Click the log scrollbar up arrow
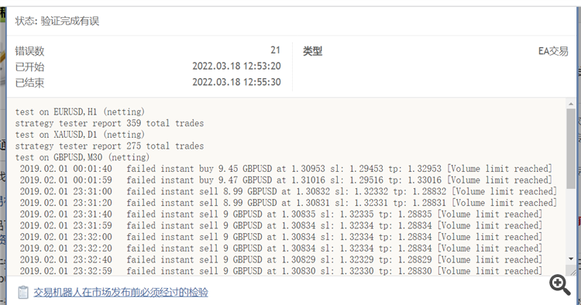This screenshot has width=581, height=305. pyautogui.click(x=571, y=104)
